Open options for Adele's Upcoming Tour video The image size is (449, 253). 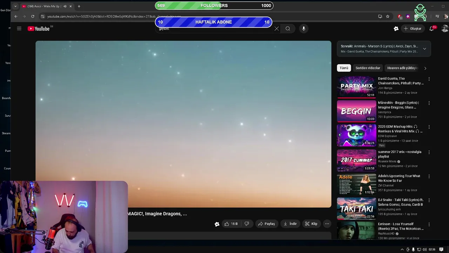pos(429,176)
